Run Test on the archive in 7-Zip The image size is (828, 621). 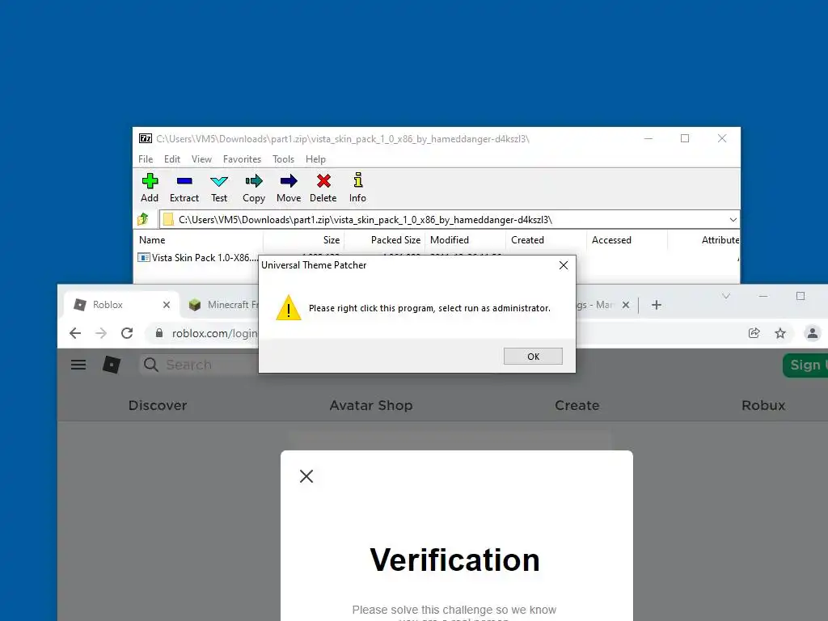(x=219, y=188)
